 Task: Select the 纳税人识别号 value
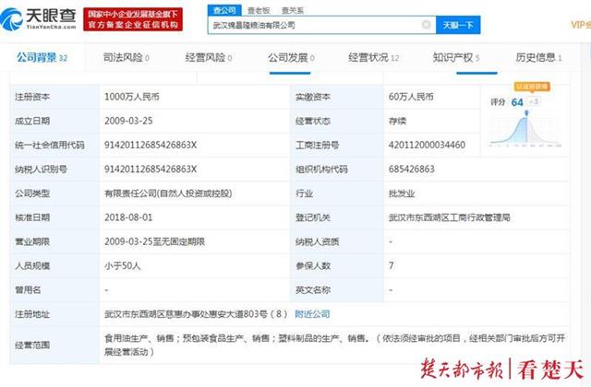click(151, 170)
